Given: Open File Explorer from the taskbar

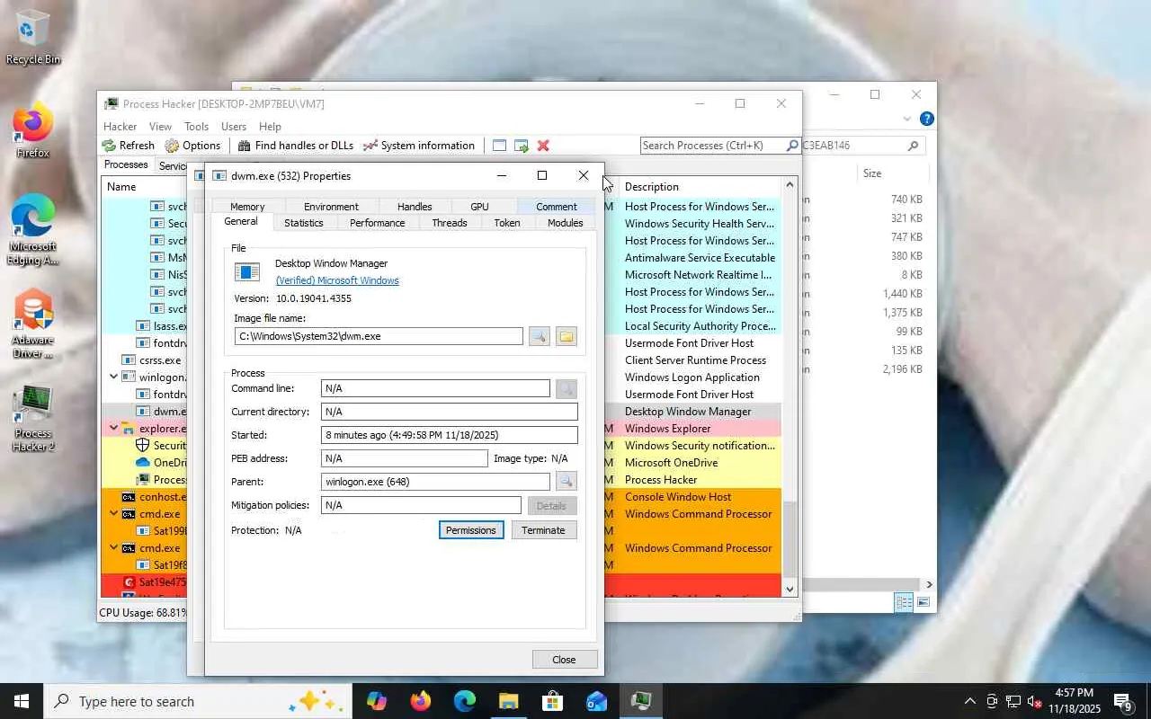Looking at the screenshot, I should pos(509,701).
